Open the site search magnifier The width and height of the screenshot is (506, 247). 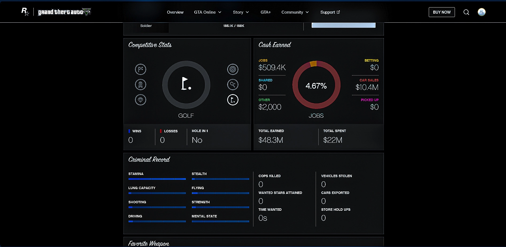point(466,12)
